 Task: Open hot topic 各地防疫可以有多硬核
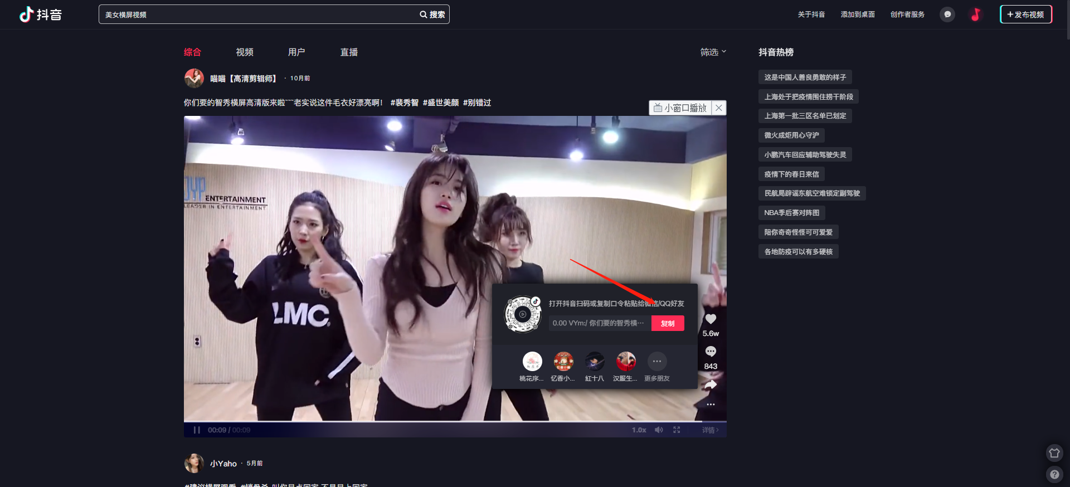(799, 252)
